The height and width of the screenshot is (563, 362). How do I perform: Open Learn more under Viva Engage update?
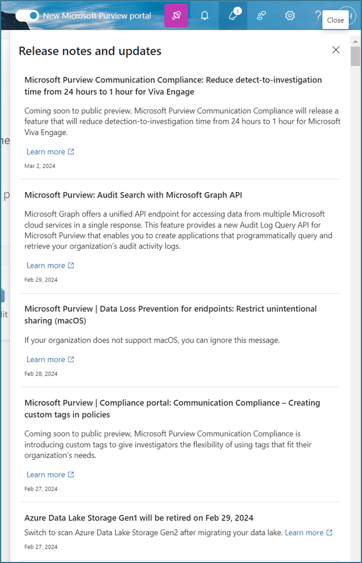(46, 152)
